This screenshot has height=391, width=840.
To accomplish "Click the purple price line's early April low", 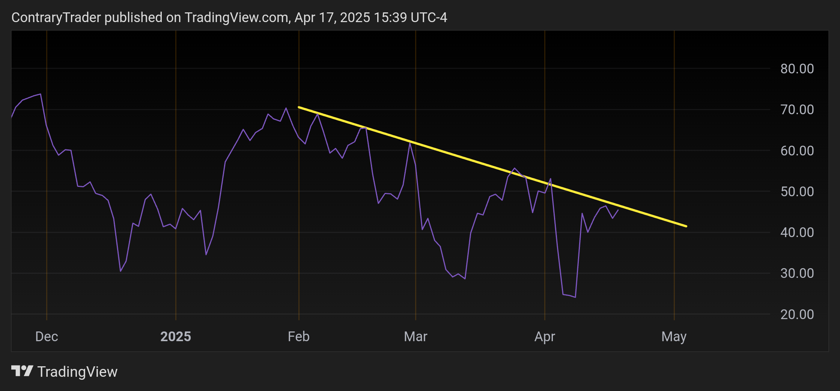I will pos(575,297).
